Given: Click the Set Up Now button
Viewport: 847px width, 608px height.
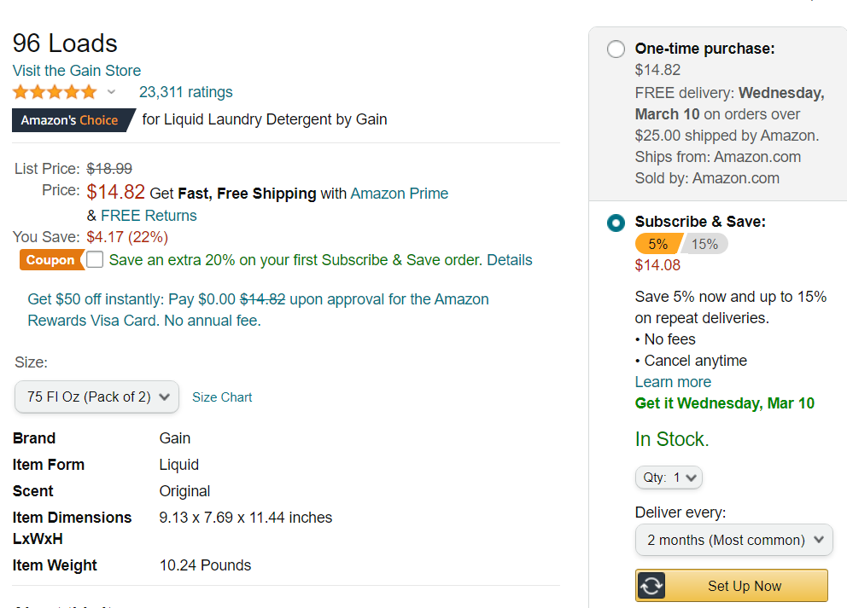Looking at the screenshot, I should (x=732, y=586).
